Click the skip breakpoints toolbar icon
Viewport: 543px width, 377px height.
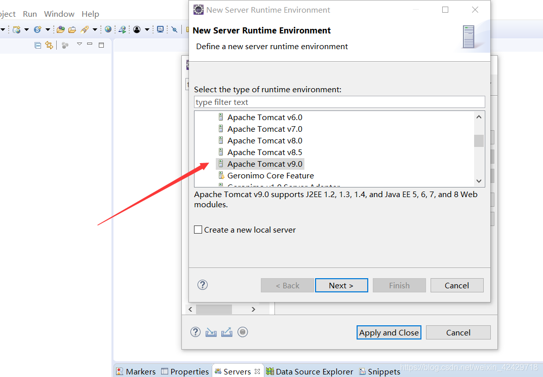[x=175, y=30]
